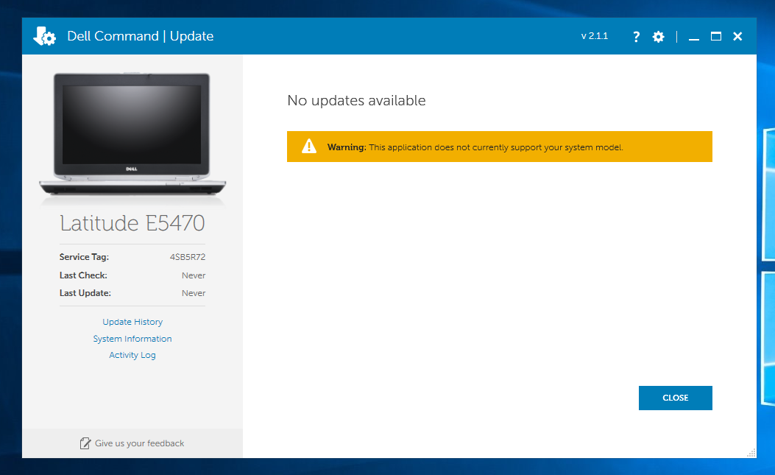Click the Last Update label
Image resolution: width=775 pixels, height=475 pixels.
[x=85, y=293]
